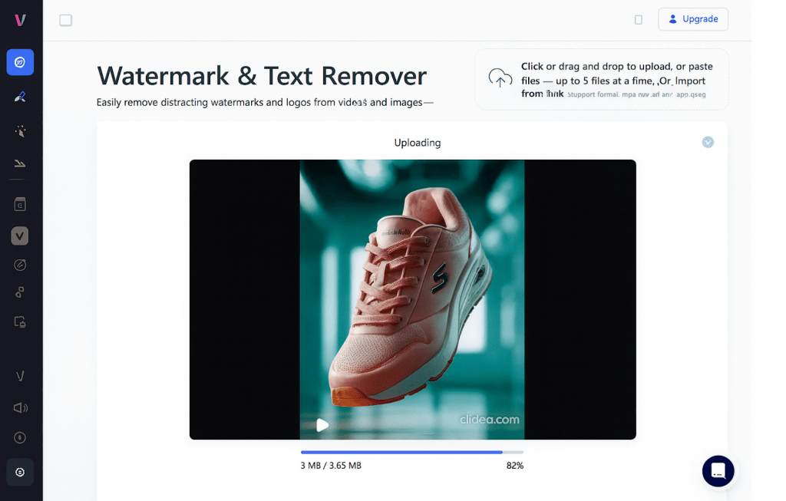This screenshot has height=501, width=786.
Task: Play the shoe video preview
Action: 322,425
